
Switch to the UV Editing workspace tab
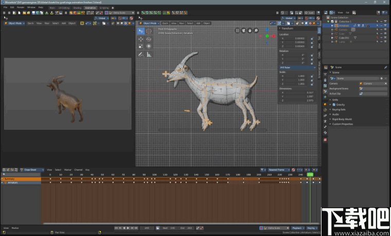tap(64, 8)
